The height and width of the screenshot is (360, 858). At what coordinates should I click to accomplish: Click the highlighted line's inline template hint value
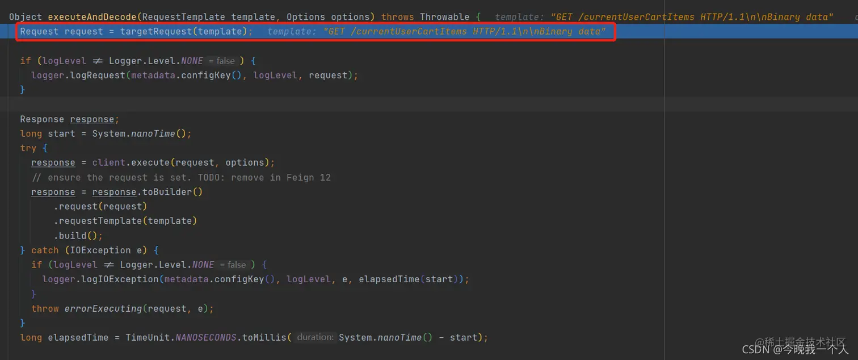(465, 31)
